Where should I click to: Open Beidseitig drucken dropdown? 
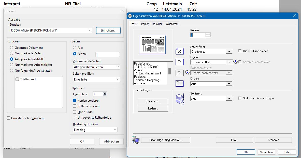[x=95, y=130]
